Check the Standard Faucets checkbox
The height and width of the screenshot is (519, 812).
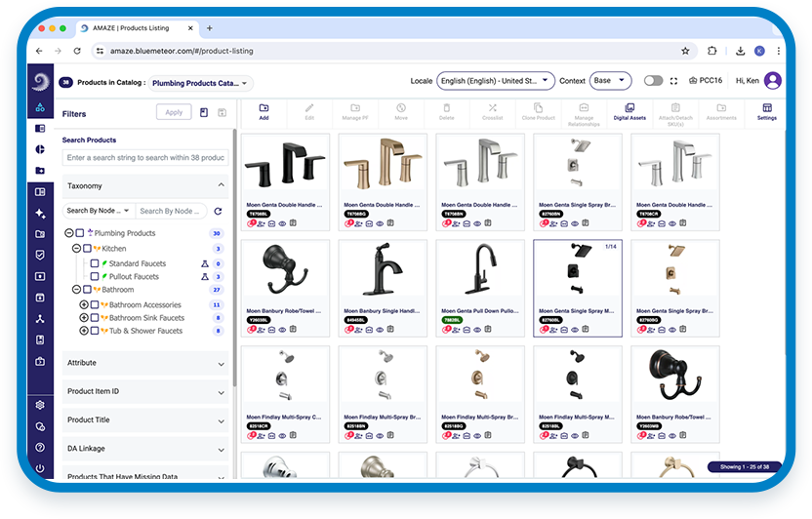pos(95,263)
